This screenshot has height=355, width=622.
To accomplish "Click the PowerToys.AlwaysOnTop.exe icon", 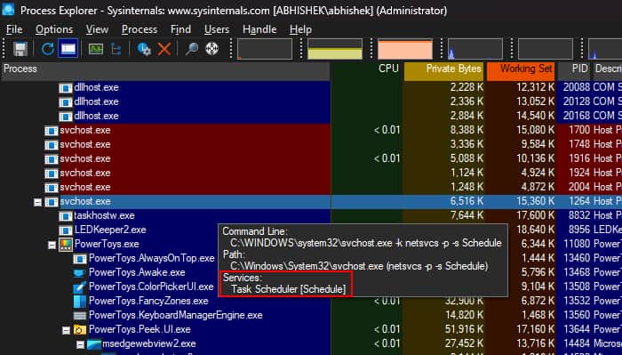I will (x=80, y=259).
